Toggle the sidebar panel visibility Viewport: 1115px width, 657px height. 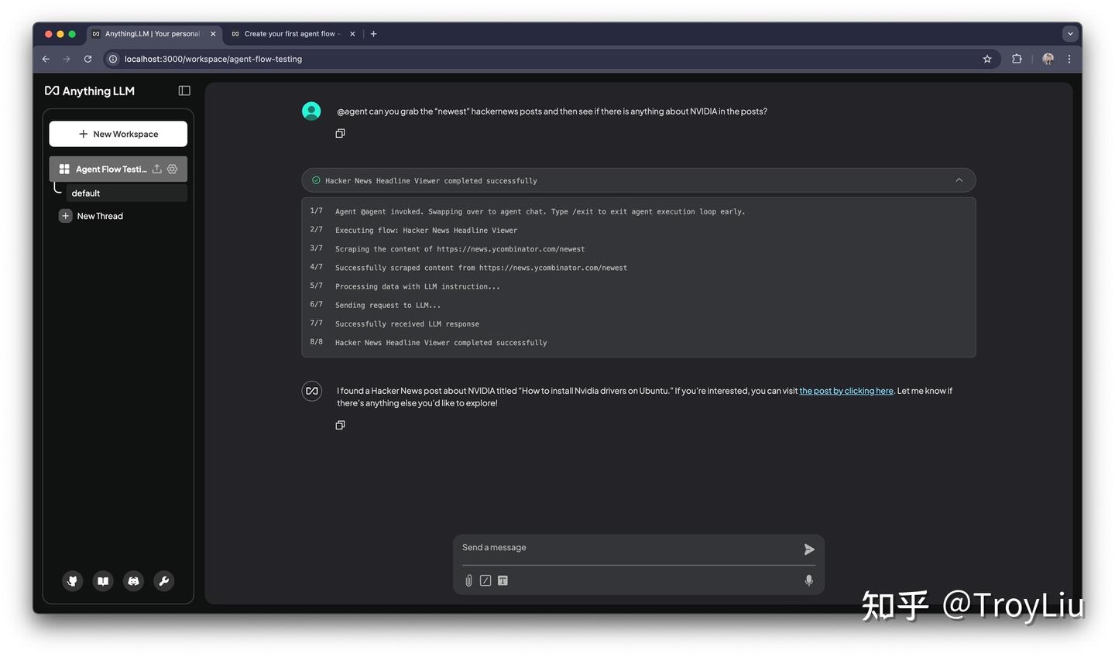[x=184, y=91]
